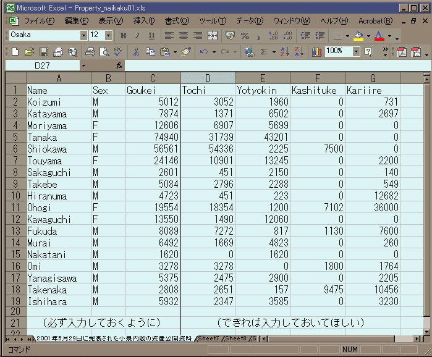Align cell text right

pos(198,35)
